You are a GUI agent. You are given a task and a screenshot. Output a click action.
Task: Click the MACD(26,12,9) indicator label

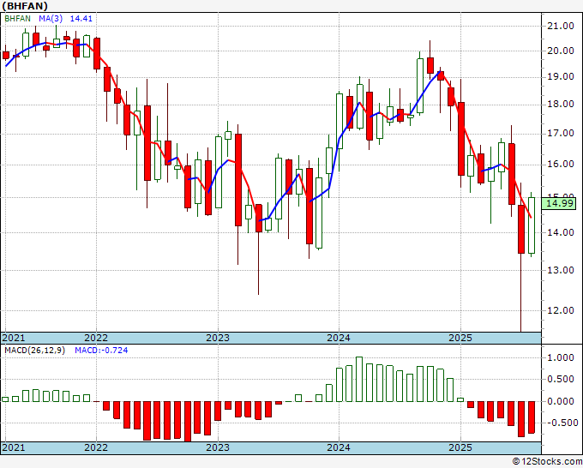[34, 351]
